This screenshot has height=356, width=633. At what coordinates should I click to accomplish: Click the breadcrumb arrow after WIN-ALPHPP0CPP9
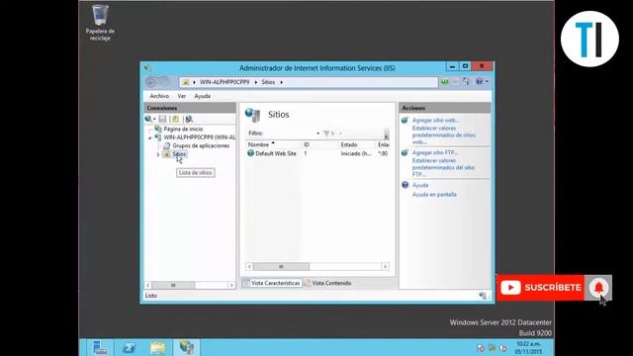pos(255,82)
